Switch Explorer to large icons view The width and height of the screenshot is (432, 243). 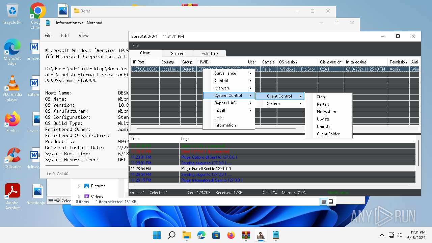[331, 201]
